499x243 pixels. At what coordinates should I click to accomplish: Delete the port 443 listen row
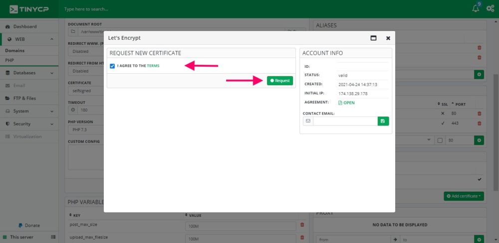479,123
